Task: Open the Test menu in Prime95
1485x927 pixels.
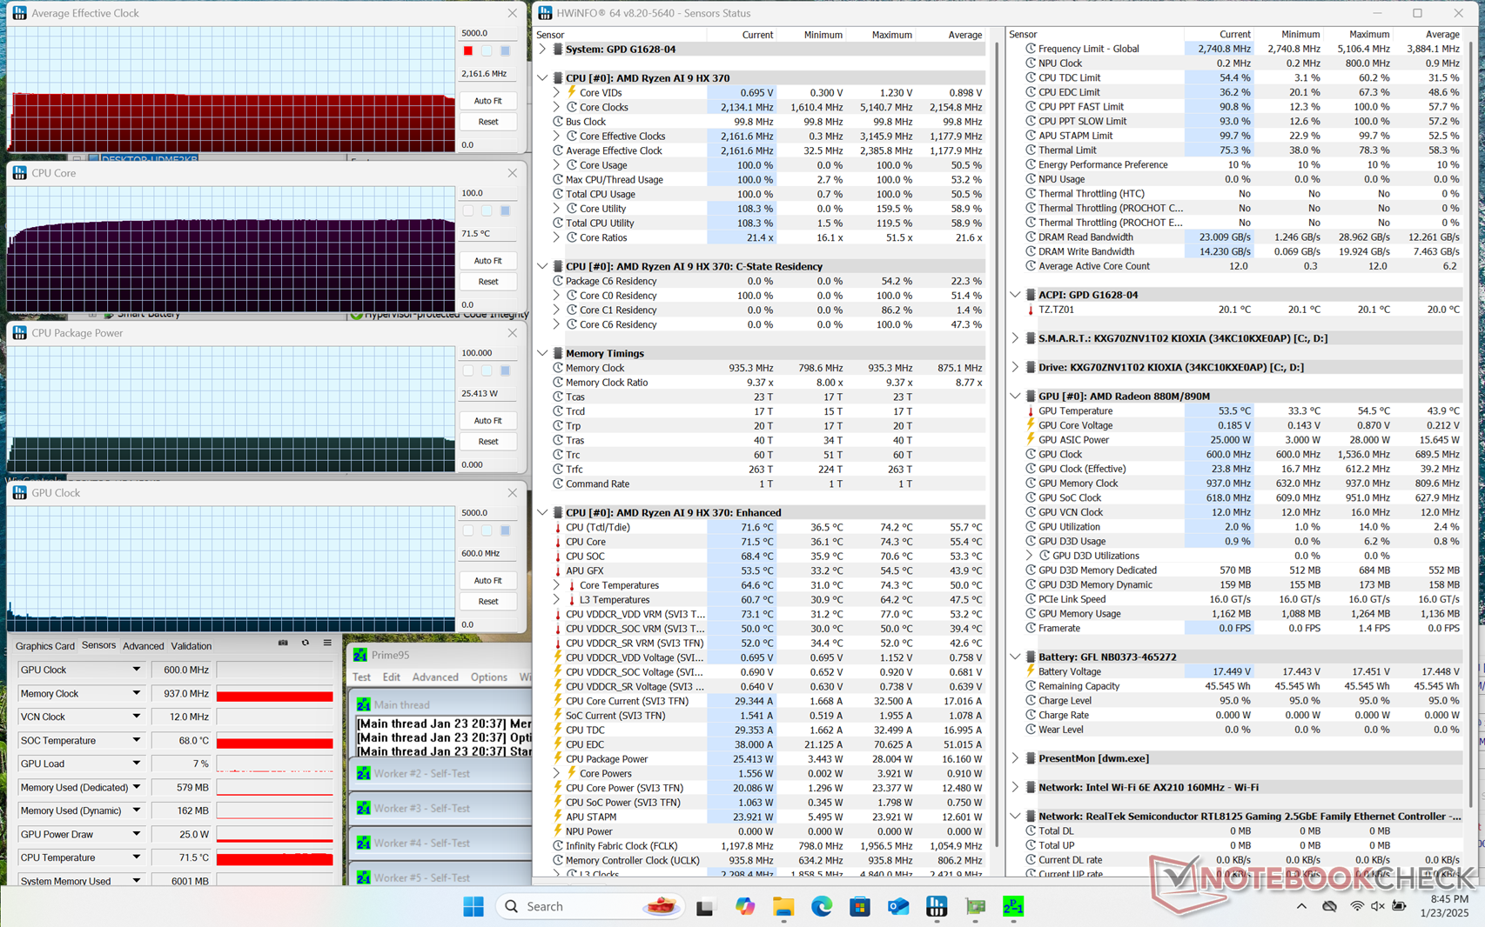Action: tap(361, 677)
